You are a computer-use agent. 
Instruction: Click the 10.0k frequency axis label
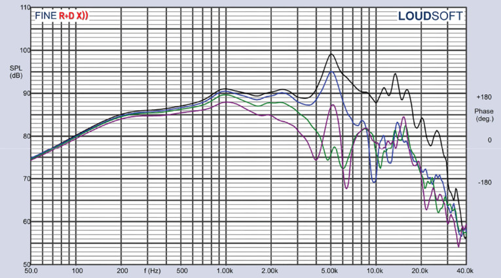tap(375, 271)
